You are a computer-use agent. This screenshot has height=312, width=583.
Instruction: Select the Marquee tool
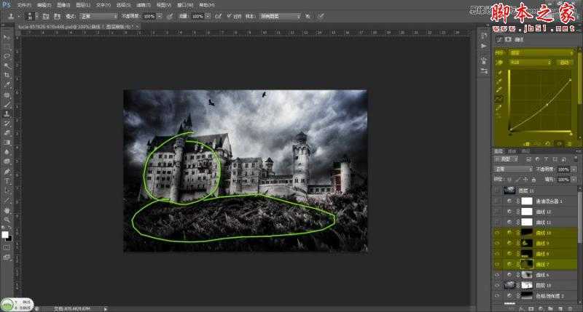click(7, 47)
